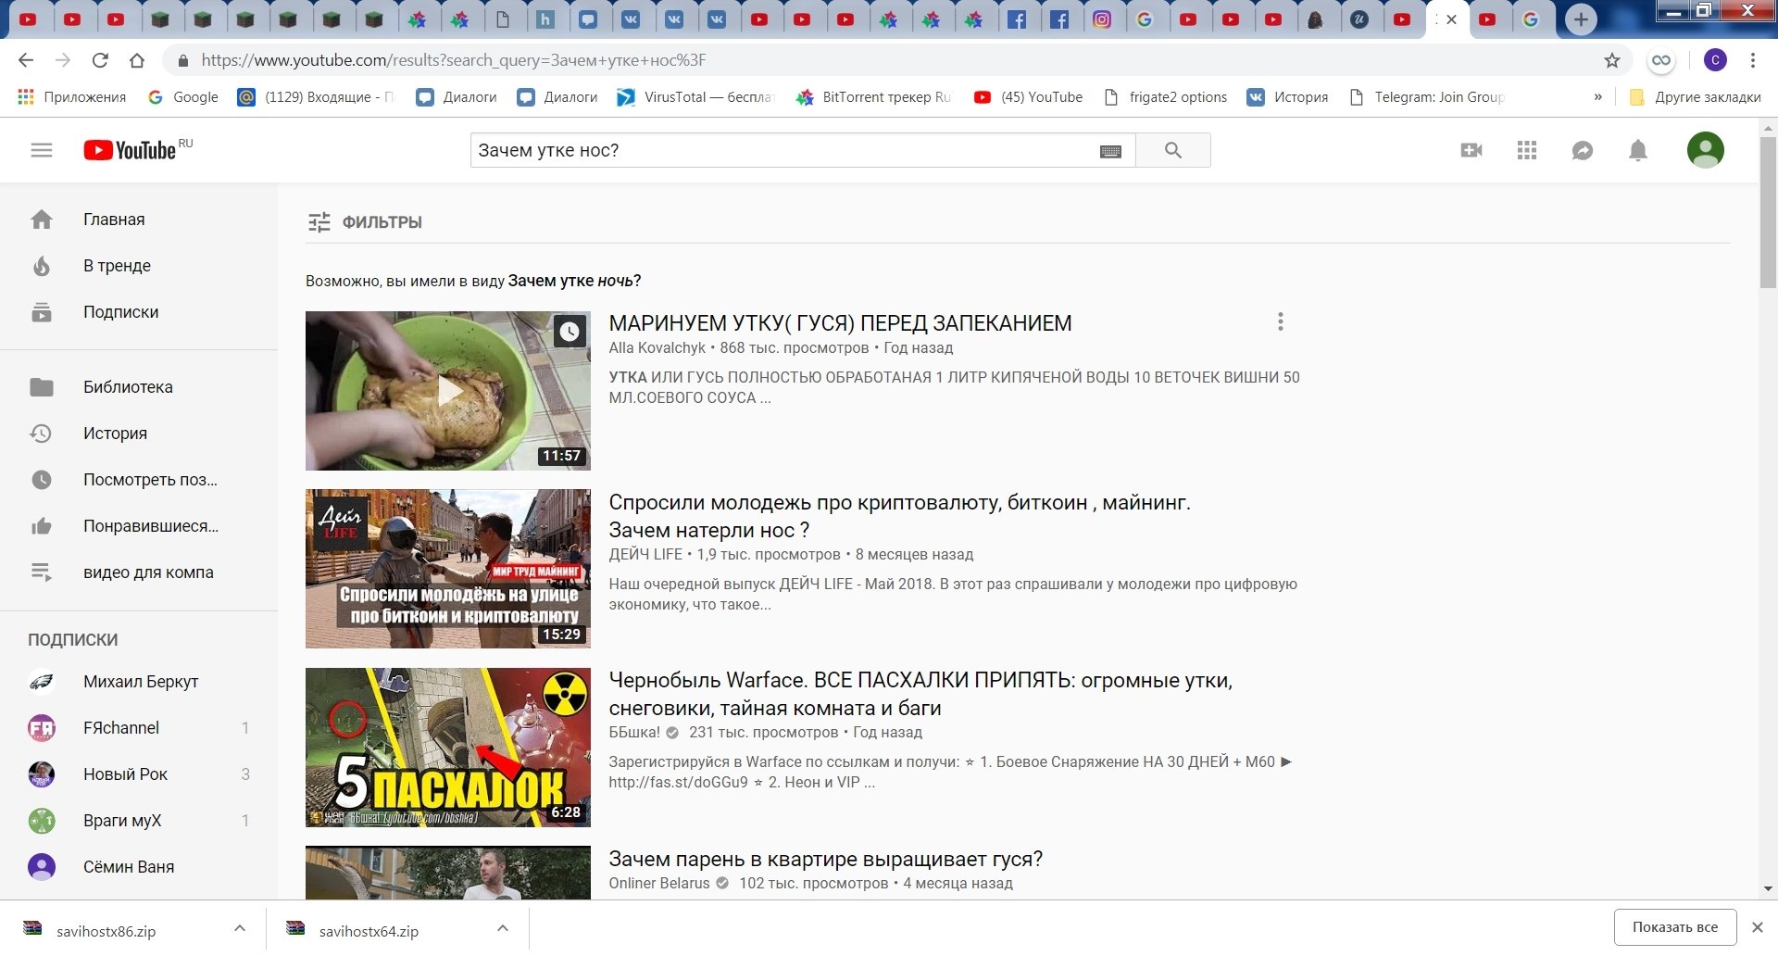This screenshot has width=1778, height=956.
Task: Play the duck marinating video thumbnail
Action: [448, 391]
